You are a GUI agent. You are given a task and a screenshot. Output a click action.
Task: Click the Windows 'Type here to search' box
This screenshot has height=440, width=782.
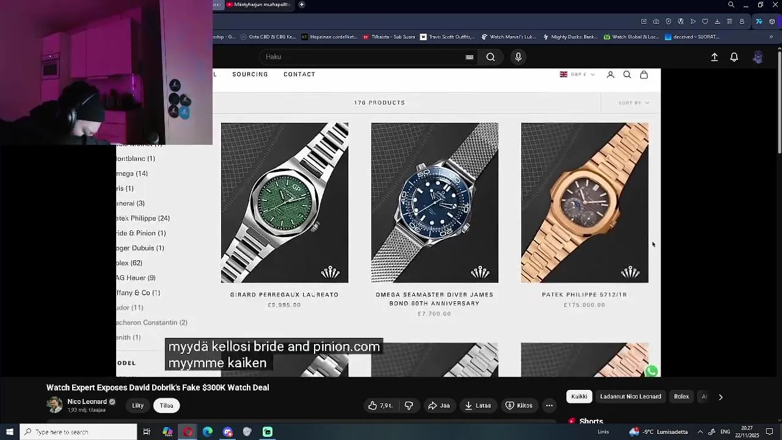click(78, 432)
